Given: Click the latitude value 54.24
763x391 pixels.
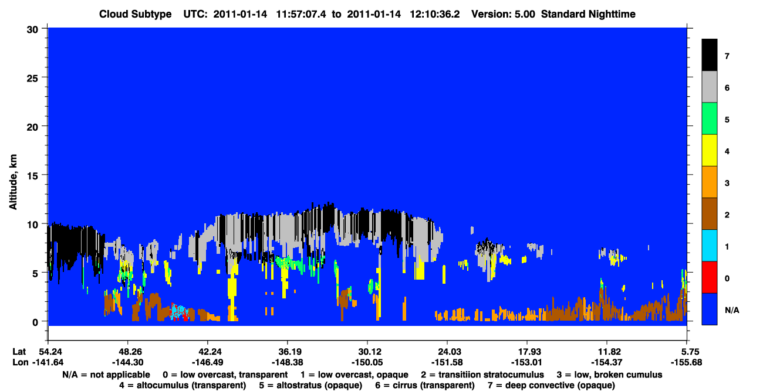Looking at the screenshot, I should [x=48, y=352].
